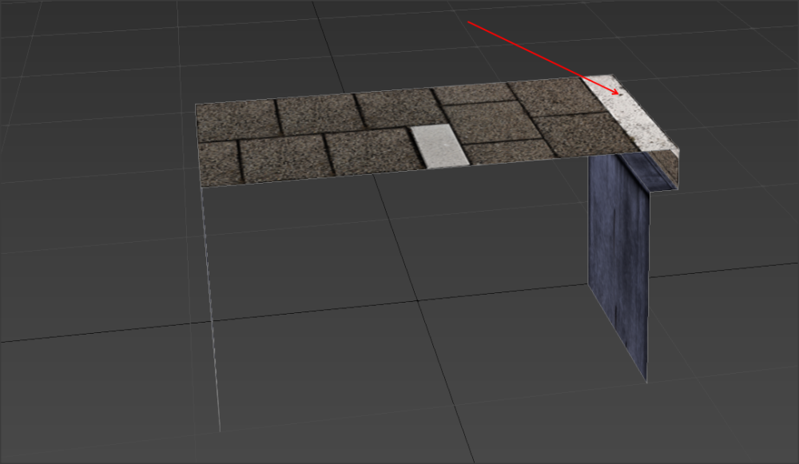This screenshot has width=799, height=464.
Task: Click the tile left of gray tile
Action: [x=373, y=150]
